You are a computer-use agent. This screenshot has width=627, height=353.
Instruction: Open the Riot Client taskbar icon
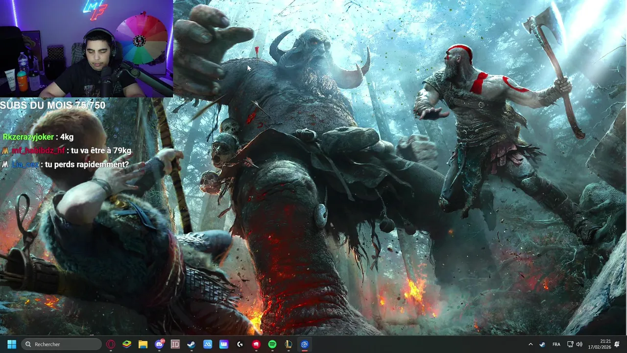tap(256, 344)
